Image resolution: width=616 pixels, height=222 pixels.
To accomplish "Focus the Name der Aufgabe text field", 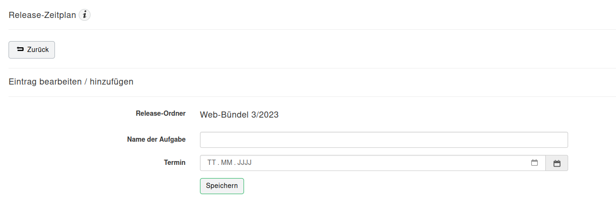I will (384, 140).
